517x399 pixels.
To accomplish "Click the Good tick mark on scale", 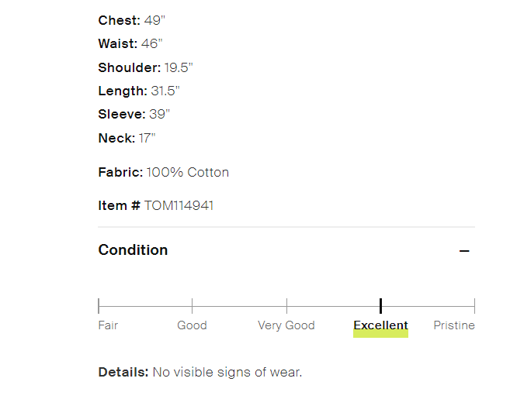I will (192, 306).
